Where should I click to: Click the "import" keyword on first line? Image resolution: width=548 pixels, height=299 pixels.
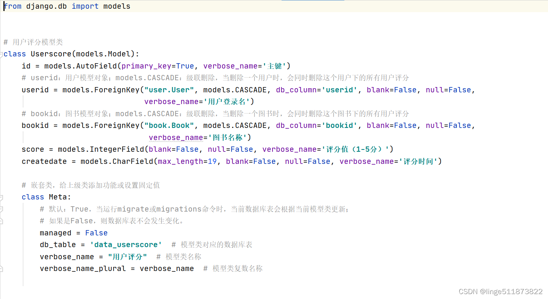(85, 6)
